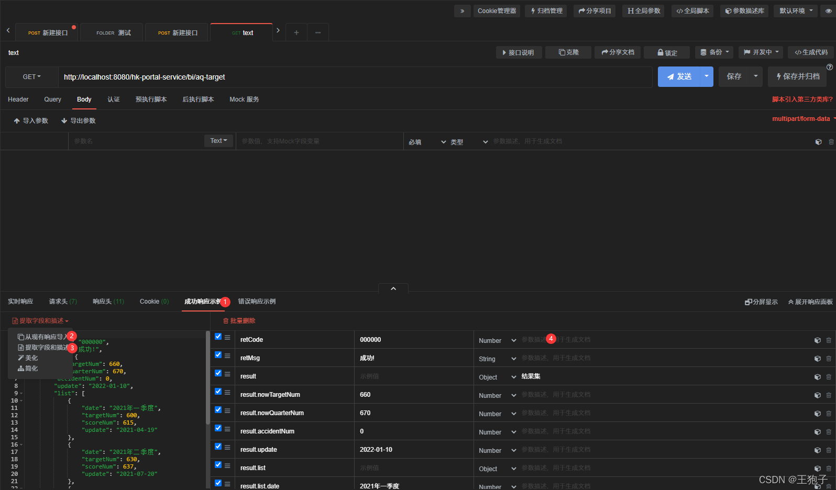Click 分屏显示 split screen display
The width and height of the screenshot is (836, 490).
pyautogui.click(x=761, y=302)
